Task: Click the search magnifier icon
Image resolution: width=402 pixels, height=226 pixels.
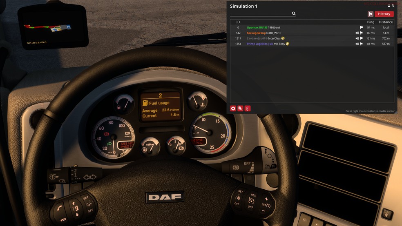Action: point(293,13)
